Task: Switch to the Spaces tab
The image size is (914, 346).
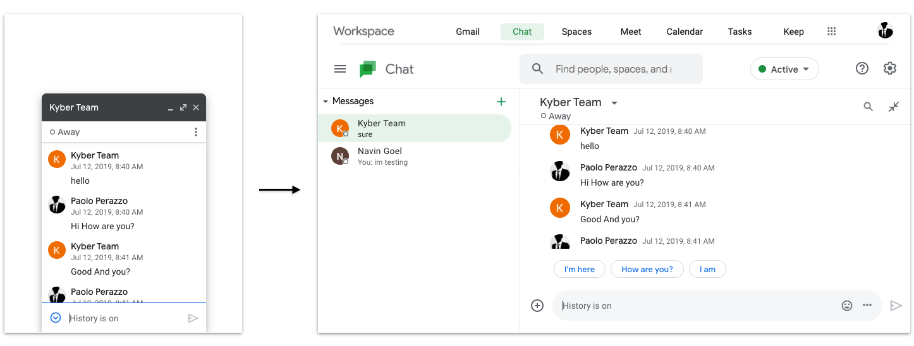Action: pyautogui.click(x=576, y=32)
